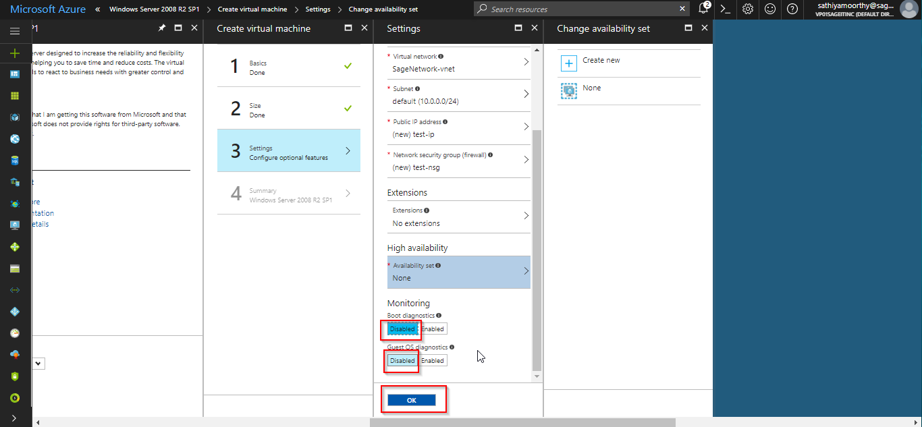922x427 pixels.
Task: Launch Cloud Shell from top bar
Action: pyautogui.click(x=725, y=9)
